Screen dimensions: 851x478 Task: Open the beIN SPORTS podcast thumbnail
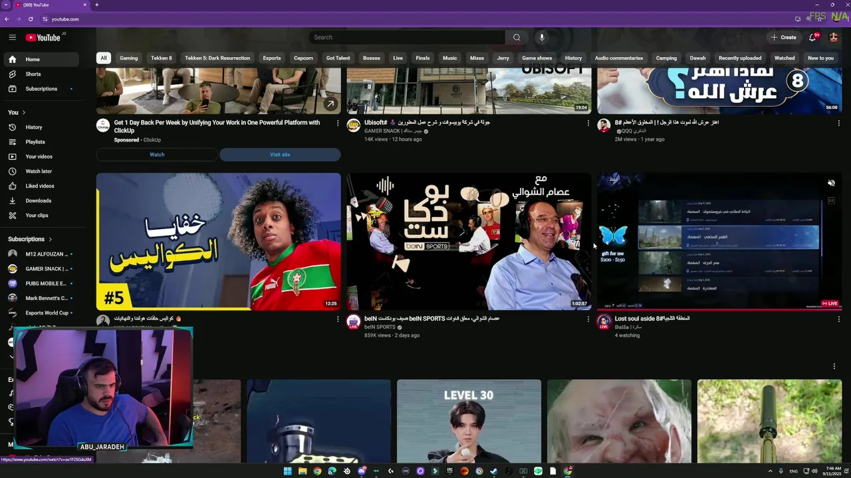pyautogui.click(x=469, y=242)
